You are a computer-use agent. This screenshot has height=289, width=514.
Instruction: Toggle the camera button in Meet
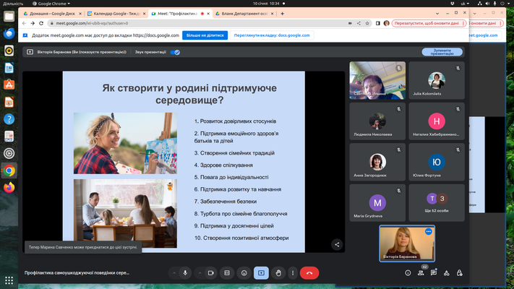pos(211,273)
